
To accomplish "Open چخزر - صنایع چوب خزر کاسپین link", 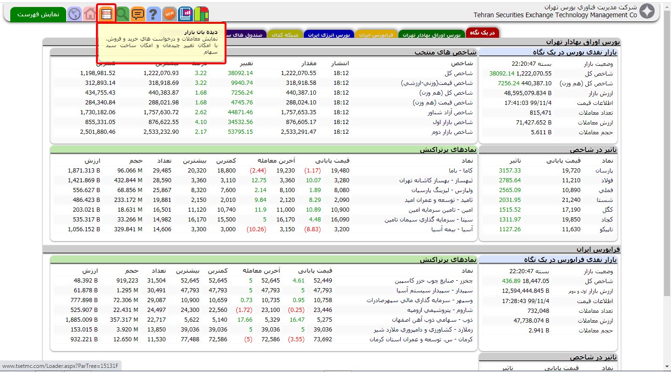I will coord(434,281).
